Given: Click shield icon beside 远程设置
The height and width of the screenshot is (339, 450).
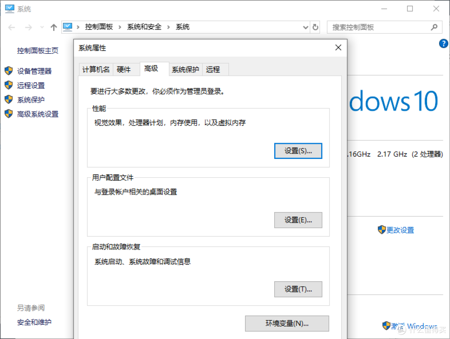Looking at the screenshot, I should click(9, 85).
